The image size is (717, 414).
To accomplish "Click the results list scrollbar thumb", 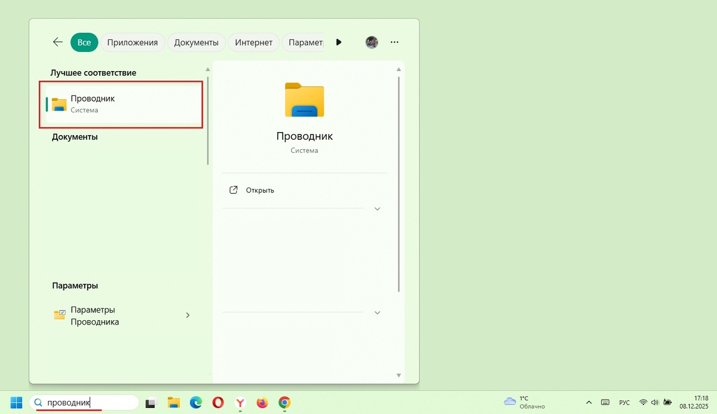I will click(x=208, y=119).
